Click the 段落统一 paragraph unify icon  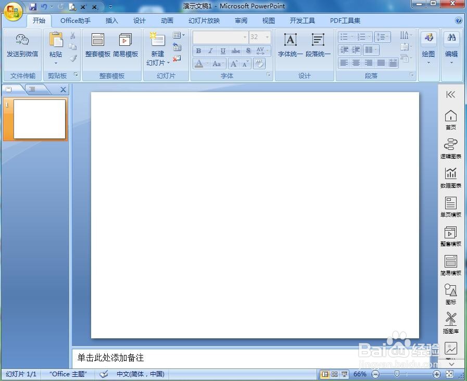tap(318, 40)
